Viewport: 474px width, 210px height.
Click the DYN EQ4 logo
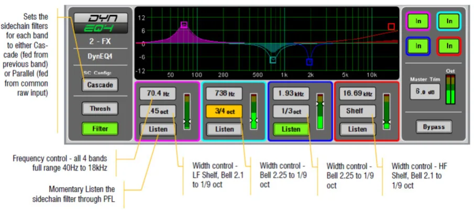101,23
